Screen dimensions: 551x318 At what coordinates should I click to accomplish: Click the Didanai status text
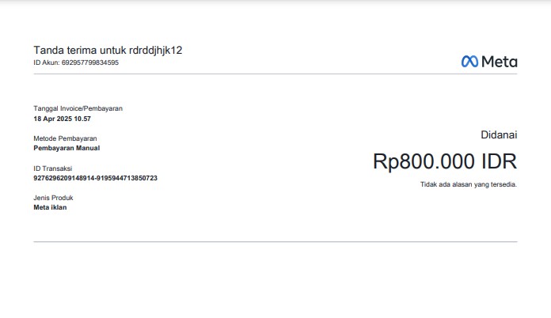click(499, 135)
